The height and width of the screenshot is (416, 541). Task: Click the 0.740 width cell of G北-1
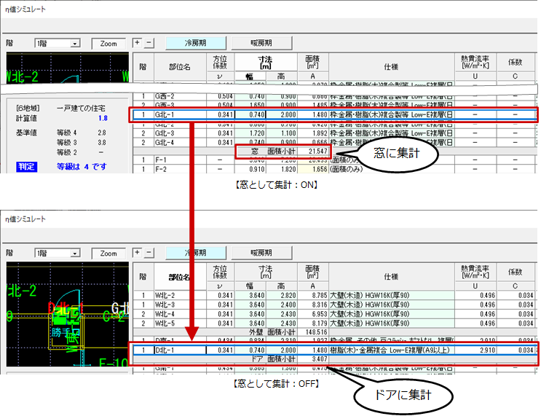(250, 114)
